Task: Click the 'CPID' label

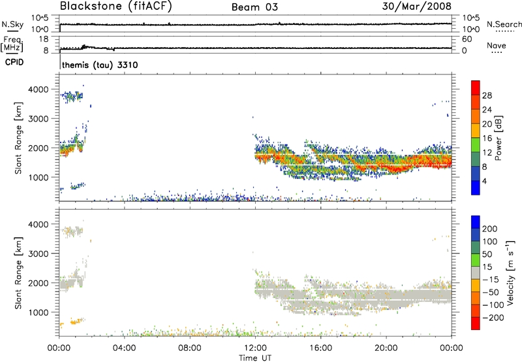Action: [x=14, y=62]
